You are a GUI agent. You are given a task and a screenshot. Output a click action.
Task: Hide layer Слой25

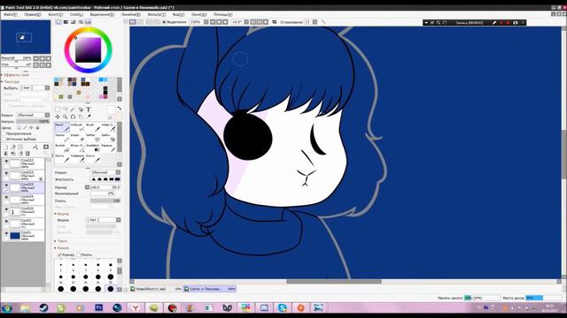[x=6, y=185]
